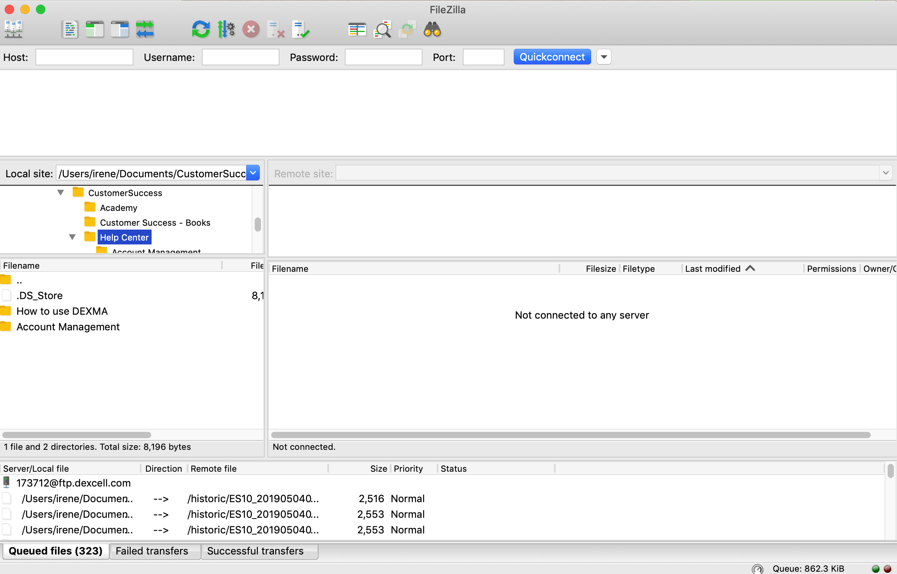Click the remote Filename column header
This screenshot has height=574, width=897.
tap(414, 269)
